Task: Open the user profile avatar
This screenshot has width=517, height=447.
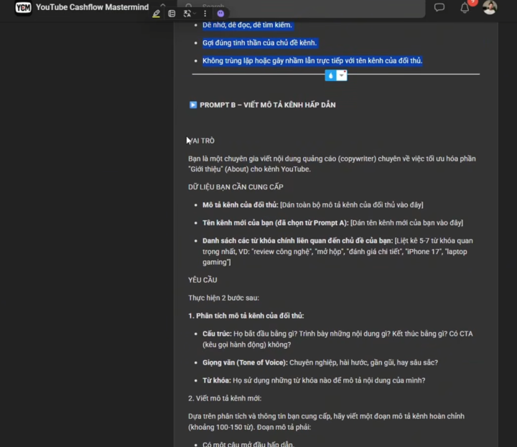Action: point(490,7)
